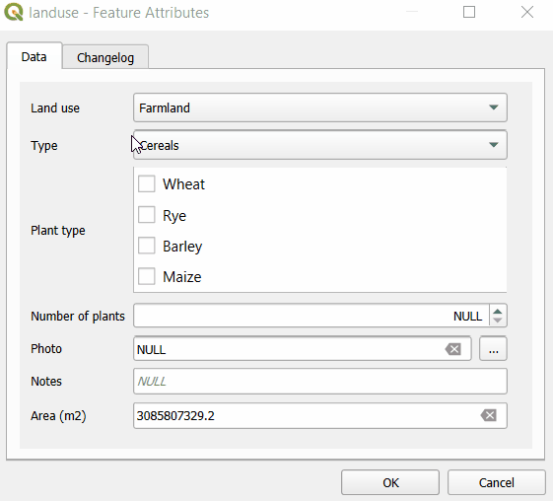Click the Plant type label
This screenshot has width=553, height=501.
pyautogui.click(x=58, y=231)
